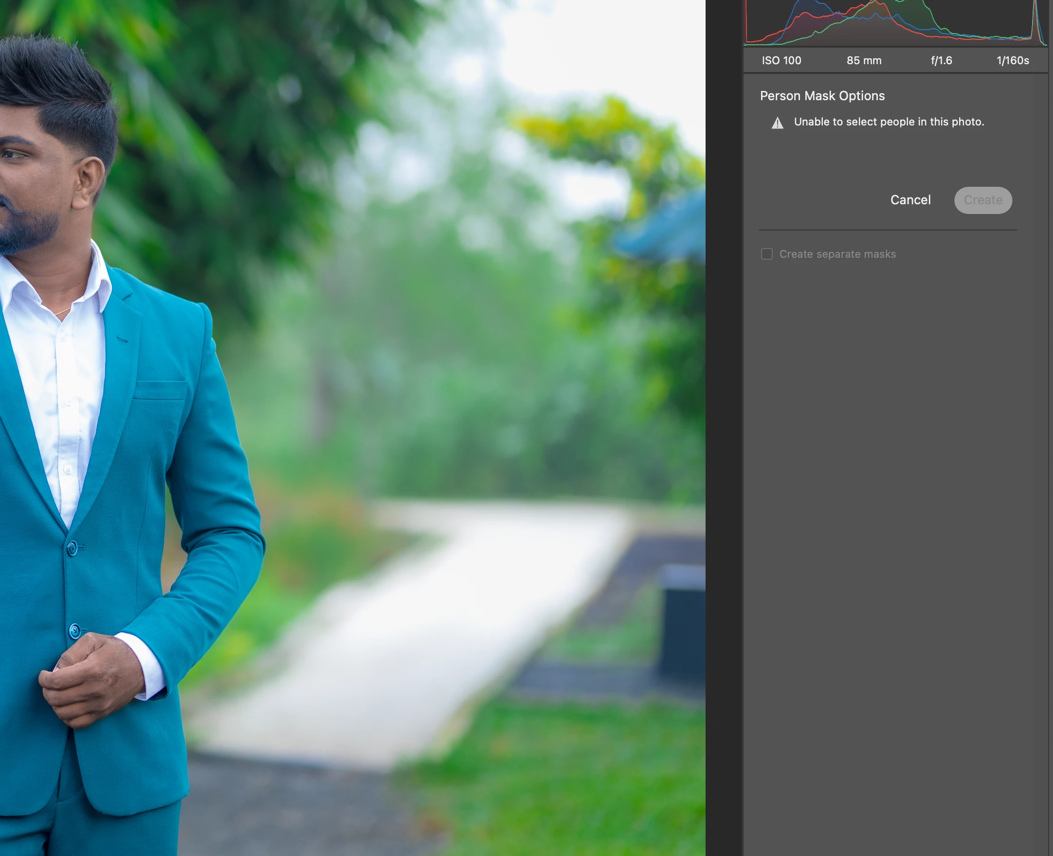1053x856 pixels.
Task: Click the grayed-out Create button
Action: click(x=982, y=200)
